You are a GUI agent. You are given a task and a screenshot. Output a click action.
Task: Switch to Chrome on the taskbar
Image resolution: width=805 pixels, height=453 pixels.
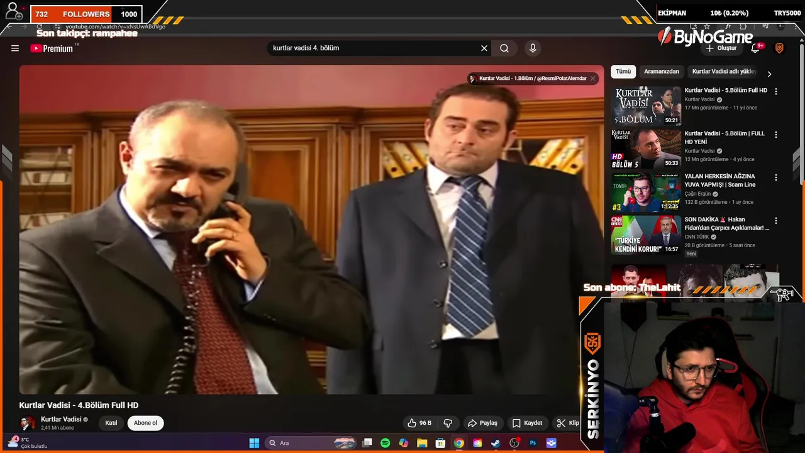[459, 443]
